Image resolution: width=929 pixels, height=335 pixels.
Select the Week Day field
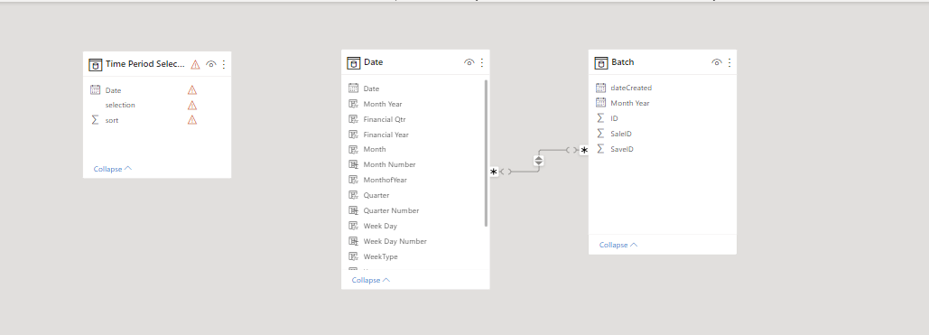380,226
